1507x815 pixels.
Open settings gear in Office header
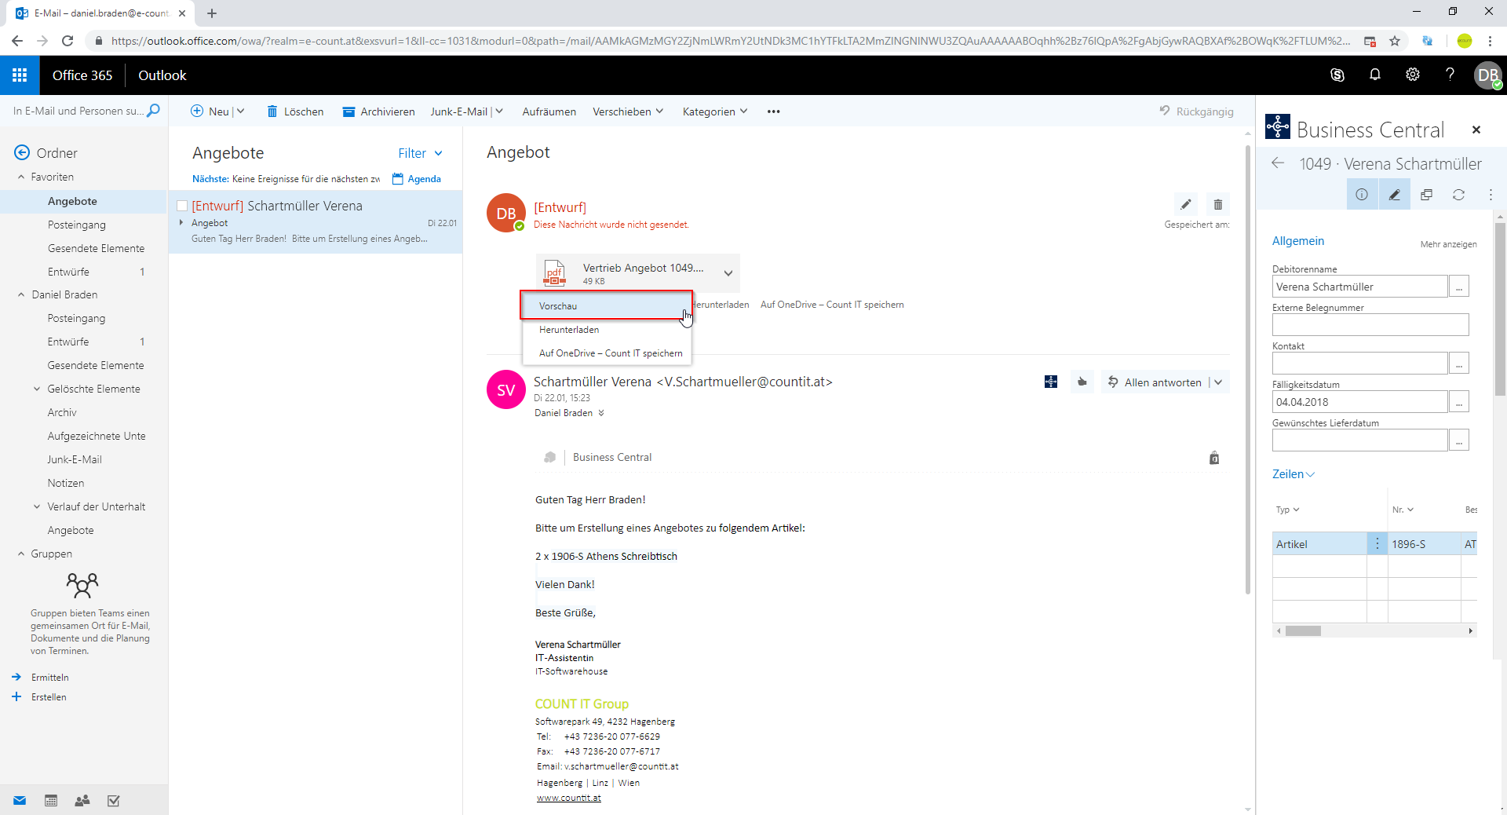tap(1413, 75)
